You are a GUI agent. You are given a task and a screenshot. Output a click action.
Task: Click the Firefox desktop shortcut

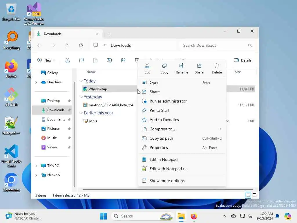point(11,69)
